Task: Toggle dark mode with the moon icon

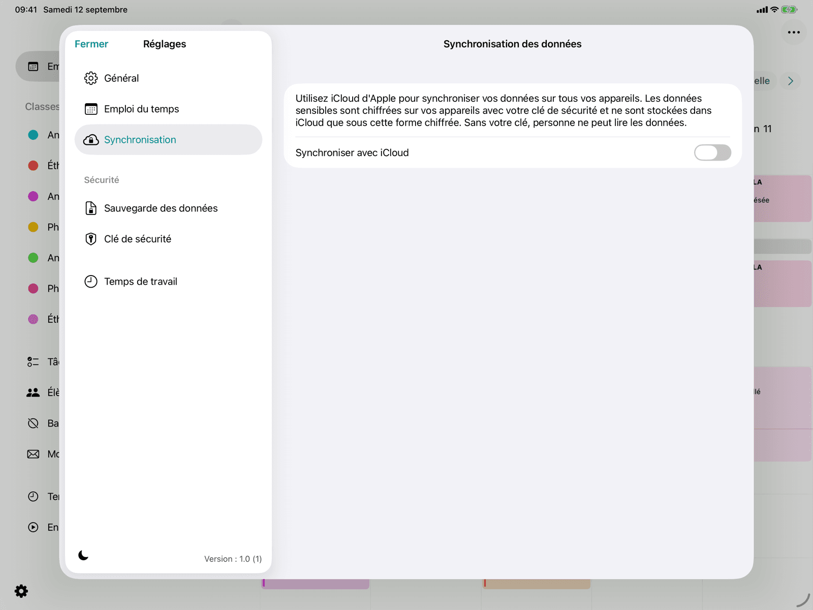Action: pos(83,555)
